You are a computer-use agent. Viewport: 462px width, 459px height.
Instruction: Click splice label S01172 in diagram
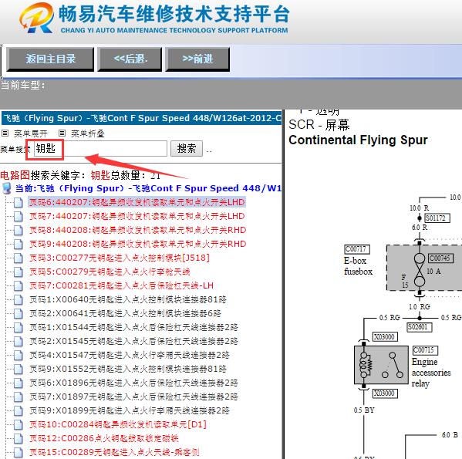[x=437, y=218]
